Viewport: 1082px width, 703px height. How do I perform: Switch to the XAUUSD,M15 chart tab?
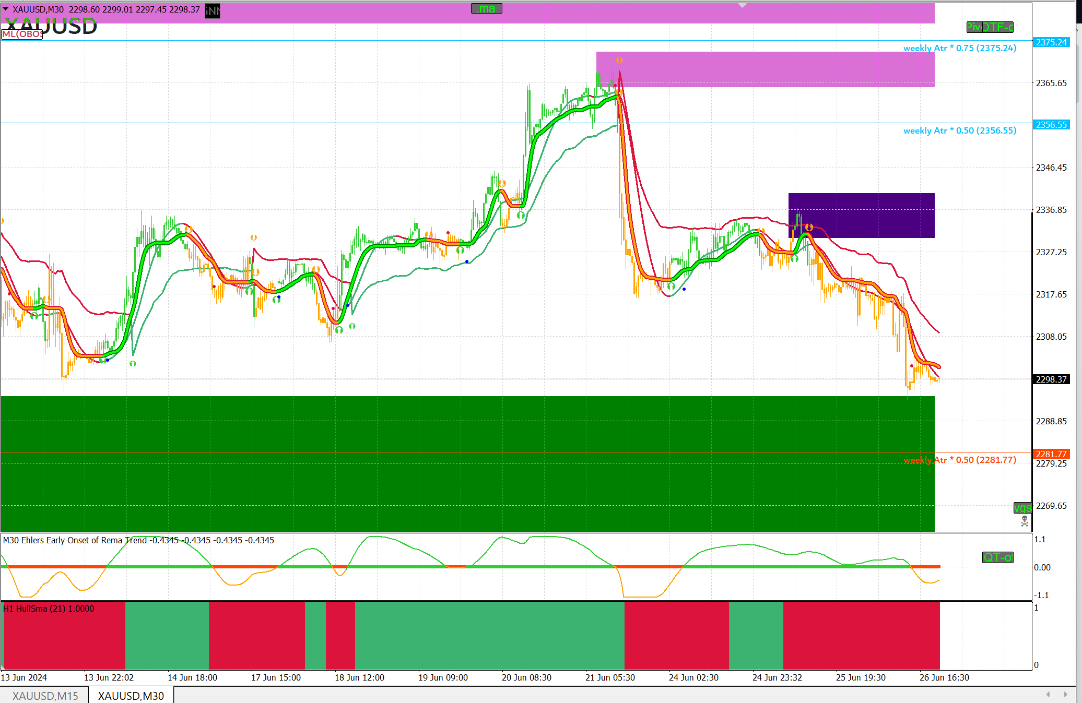coord(45,696)
